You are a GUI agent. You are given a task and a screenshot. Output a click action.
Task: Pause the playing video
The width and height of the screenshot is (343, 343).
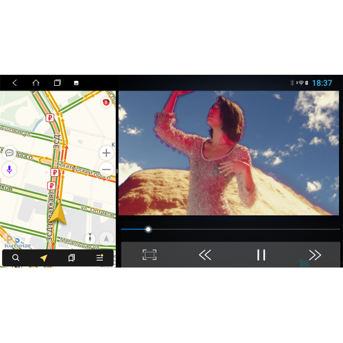(261, 255)
